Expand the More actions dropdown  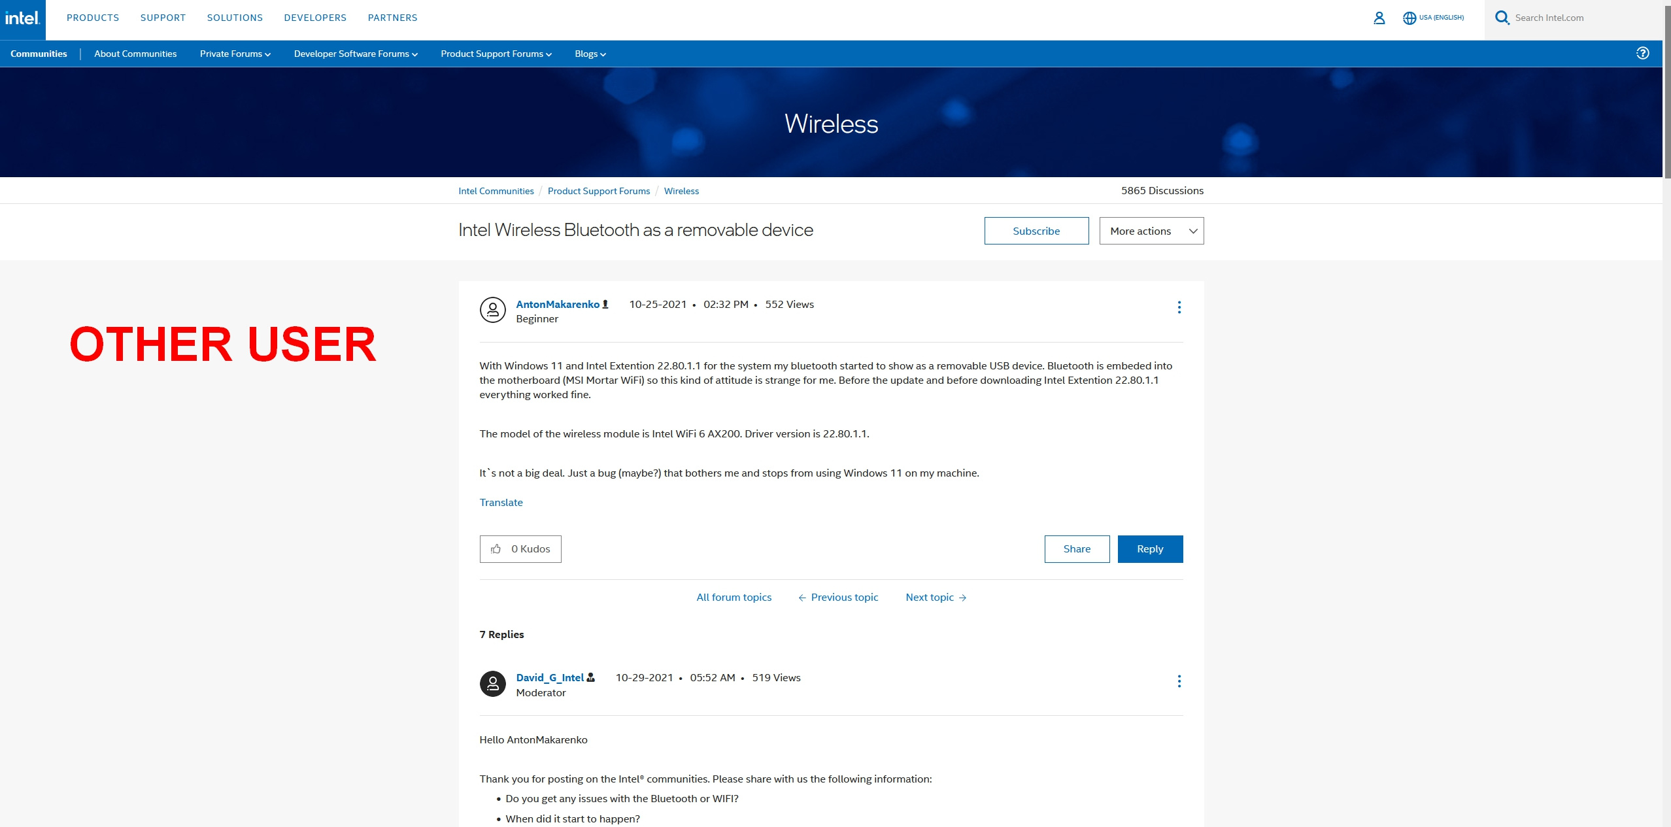click(1151, 231)
